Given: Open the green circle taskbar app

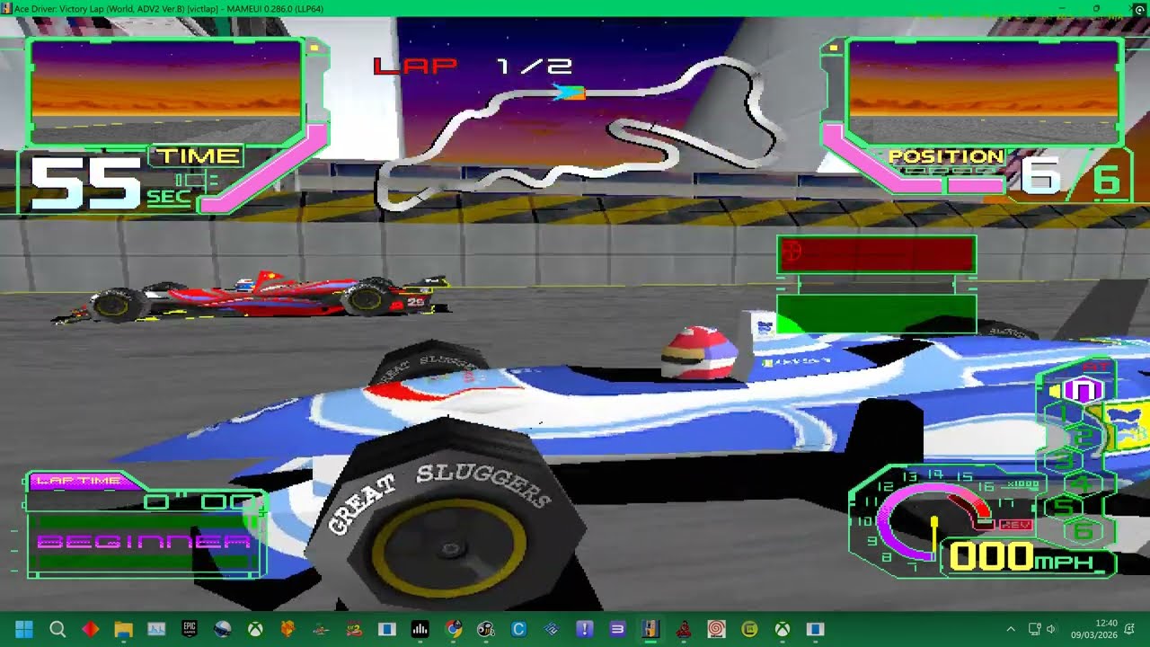Looking at the screenshot, I should tap(749, 629).
